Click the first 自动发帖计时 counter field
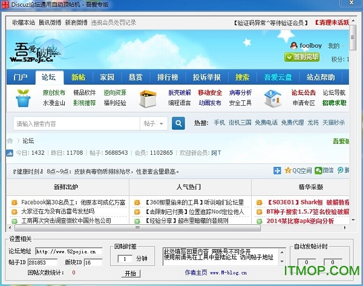 (307, 262)
